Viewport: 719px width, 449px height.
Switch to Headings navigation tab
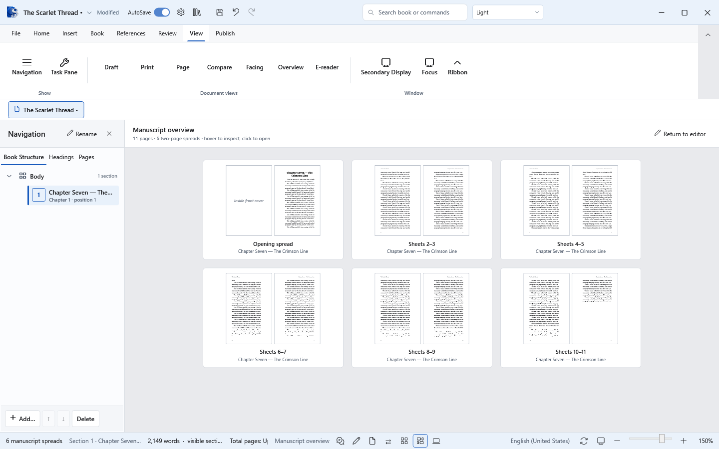(61, 157)
